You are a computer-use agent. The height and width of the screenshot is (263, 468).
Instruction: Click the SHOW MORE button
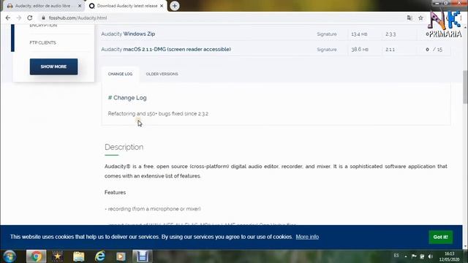(53, 66)
